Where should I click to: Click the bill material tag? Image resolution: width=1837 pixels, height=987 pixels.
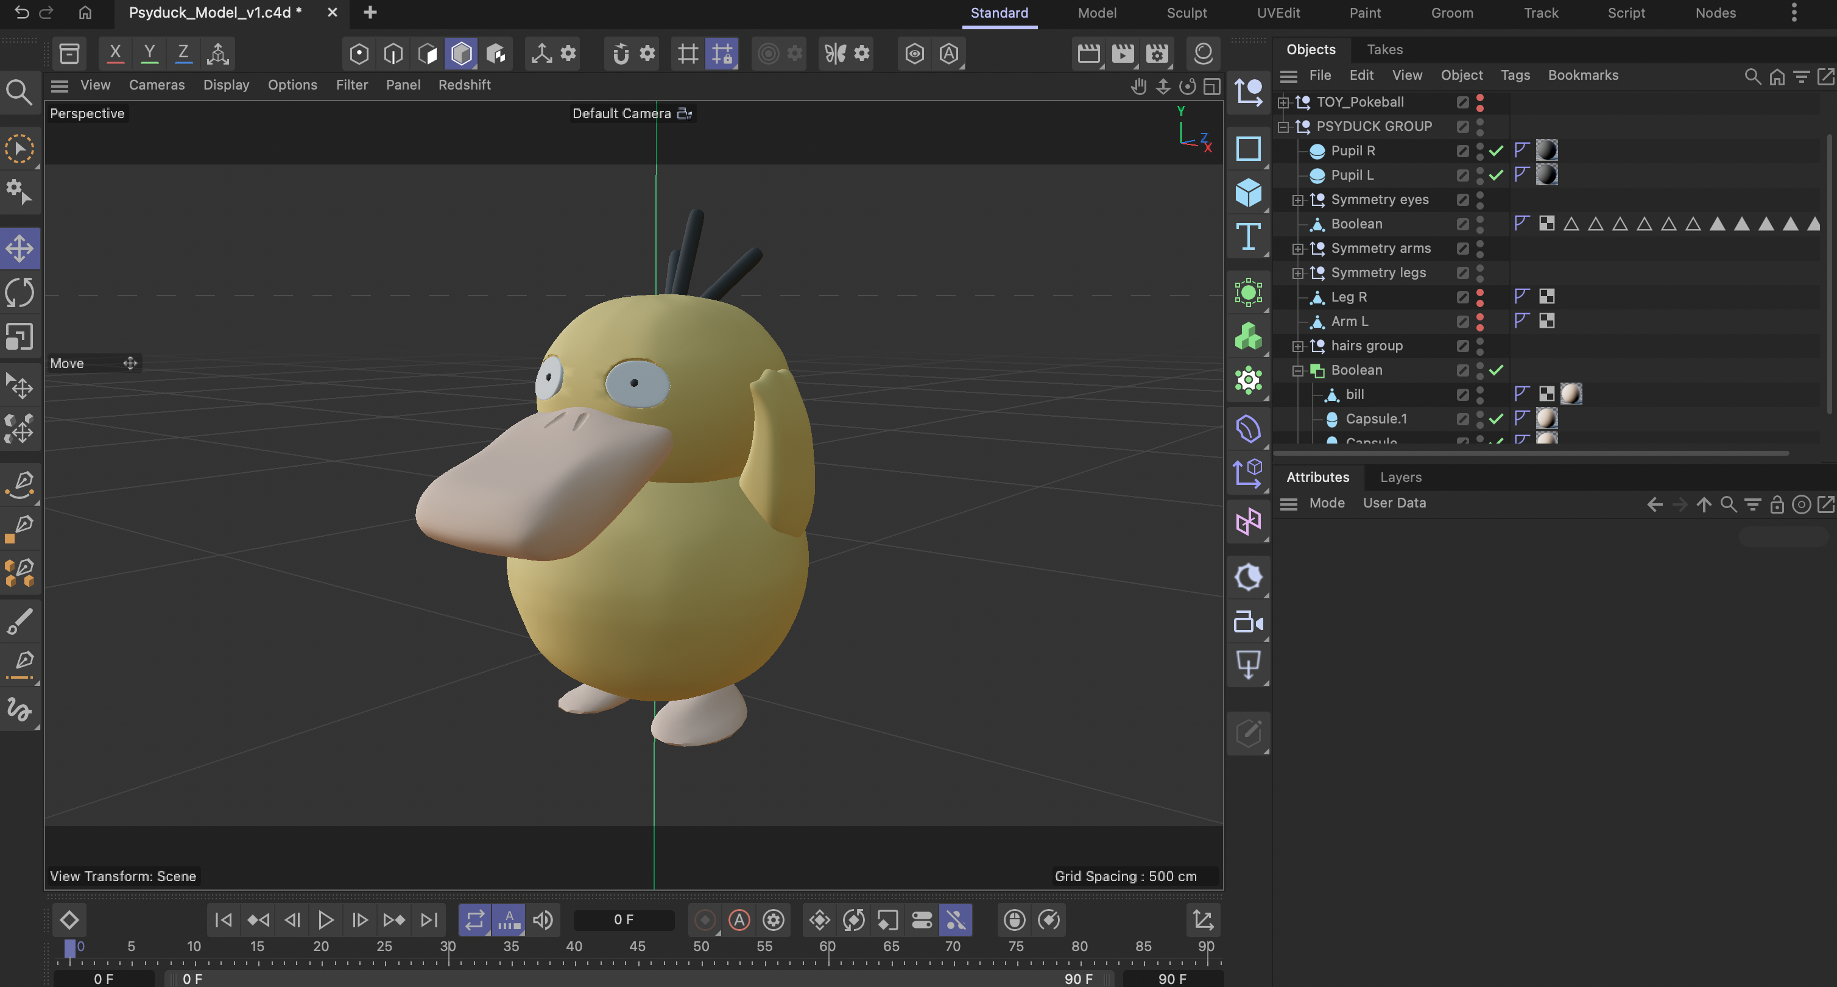pos(1570,394)
